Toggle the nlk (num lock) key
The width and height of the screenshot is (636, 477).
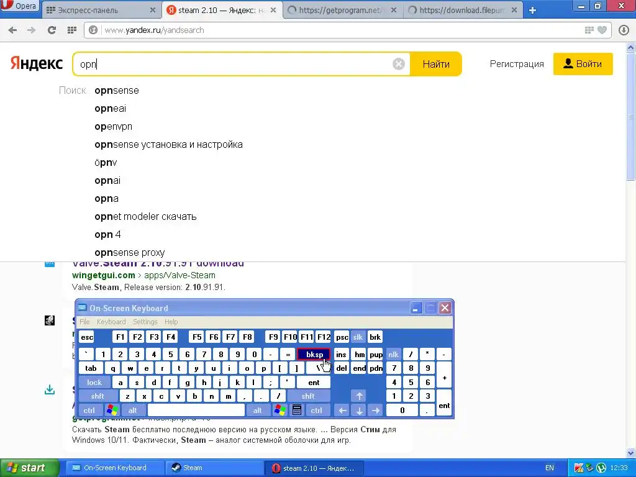[393, 355]
